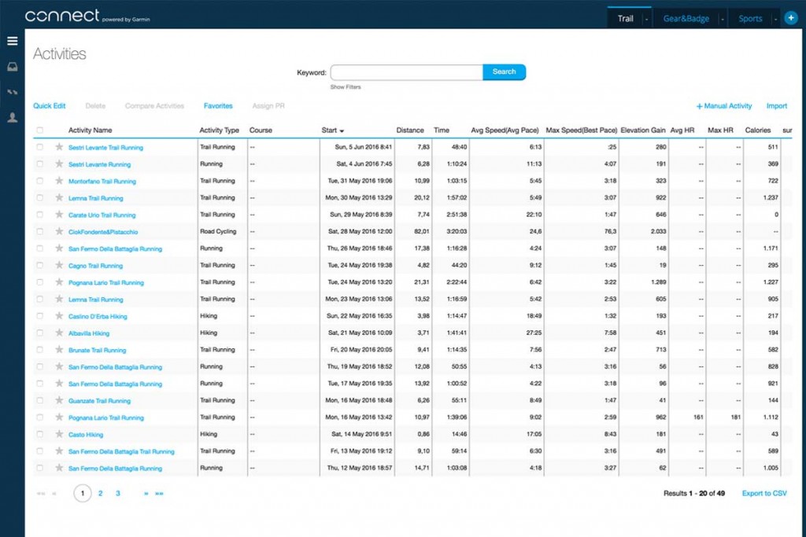Star the Casto Hiking activity
The width and height of the screenshot is (806, 537).
pos(59,434)
